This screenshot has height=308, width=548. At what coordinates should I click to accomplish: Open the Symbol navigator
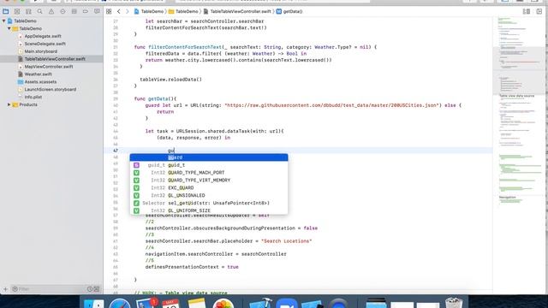[x=28, y=11]
